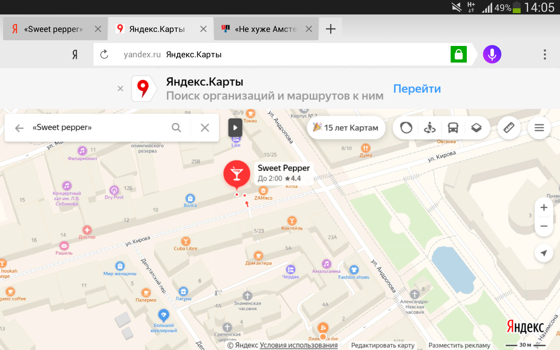Open the Лагуна shop marker
Screen dimensions: 560x350
(x=183, y=291)
